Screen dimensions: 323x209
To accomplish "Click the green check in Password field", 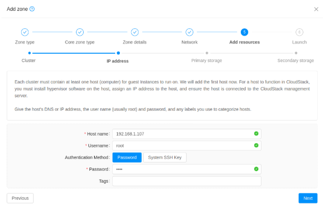I will pyautogui.click(x=256, y=169).
